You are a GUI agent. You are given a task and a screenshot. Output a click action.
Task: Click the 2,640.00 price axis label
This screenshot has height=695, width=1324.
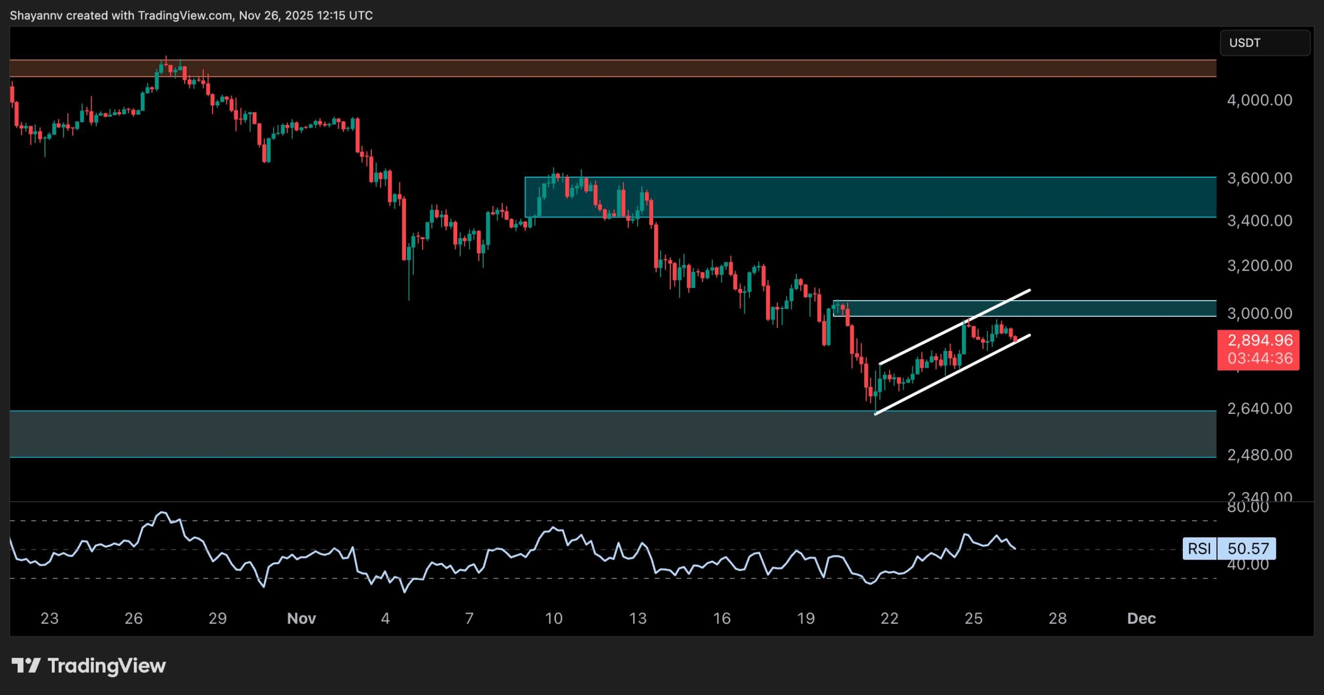coord(1259,409)
